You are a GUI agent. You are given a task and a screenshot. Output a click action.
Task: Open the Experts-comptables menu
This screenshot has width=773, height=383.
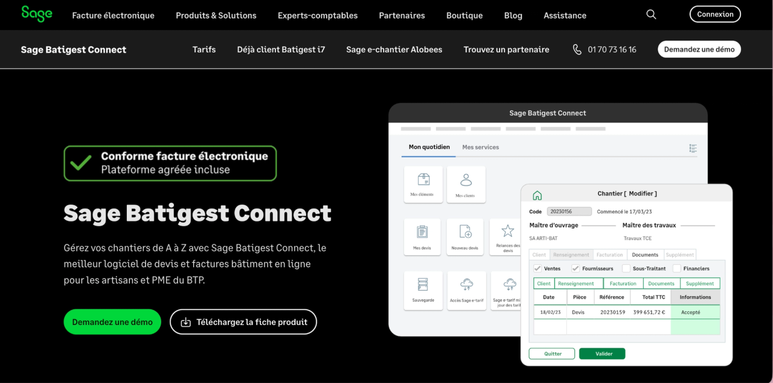coord(318,15)
